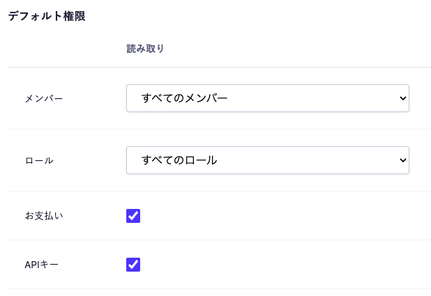This screenshot has width=431, height=296.
Task: Click the chevron arrow on the roles select
Action: point(402,160)
